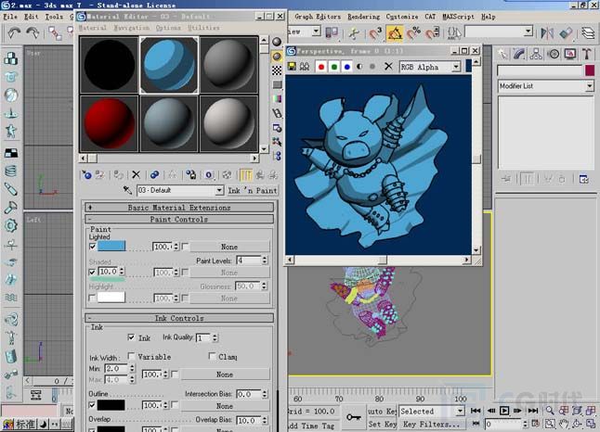Click Lighted map None button
Image resolution: width=600 pixels, height=432 pixels.
click(x=229, y=247)
